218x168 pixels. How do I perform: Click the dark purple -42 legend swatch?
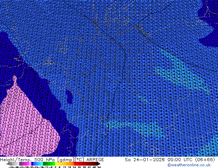(20, 164)
